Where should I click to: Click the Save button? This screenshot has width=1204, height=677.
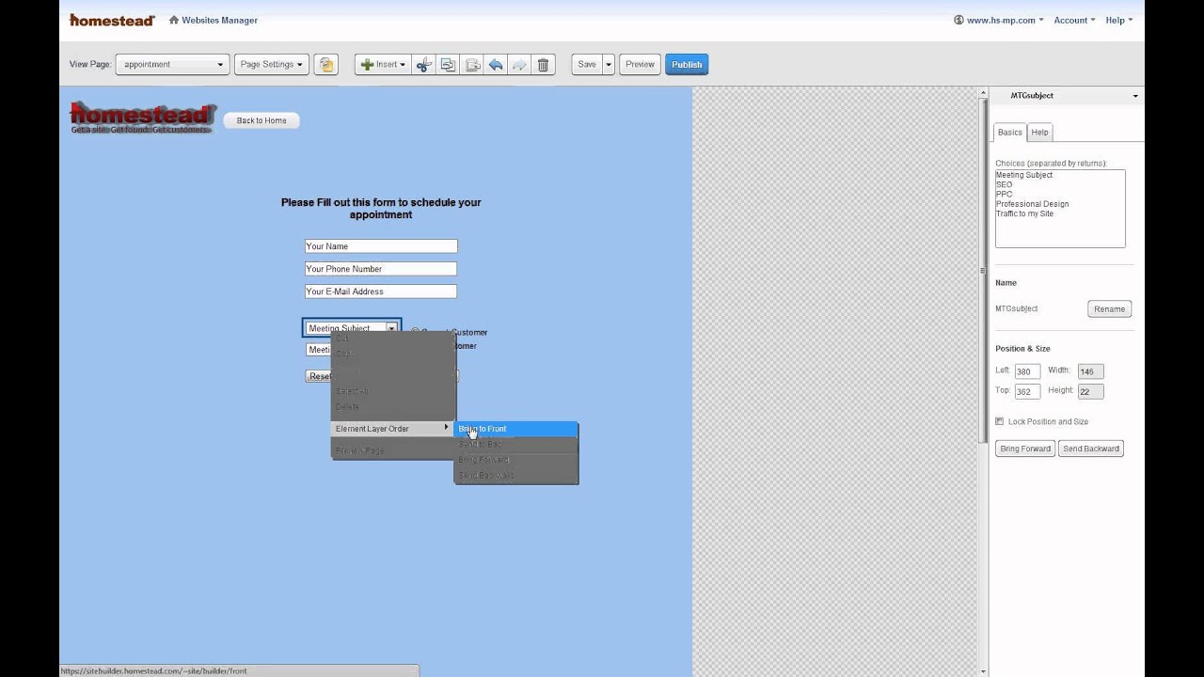coord(587,65)
